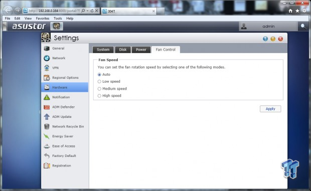Expand the address bar search dropdown arrow
Screen dimensions: 311x191
pos(87,11)
